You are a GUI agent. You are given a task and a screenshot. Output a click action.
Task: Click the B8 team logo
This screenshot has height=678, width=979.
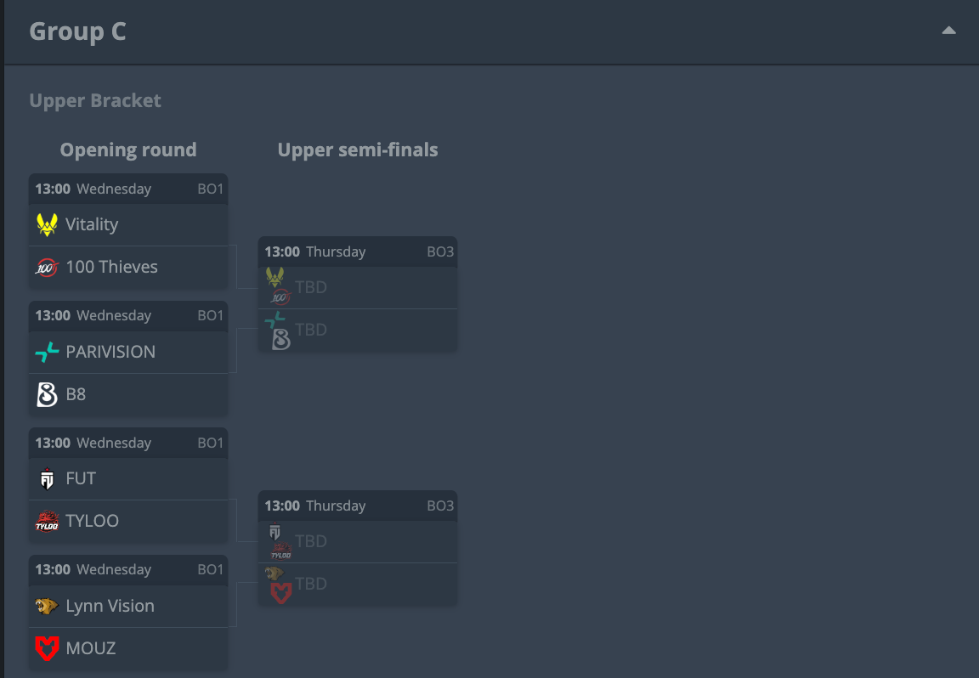pos(47,394)
